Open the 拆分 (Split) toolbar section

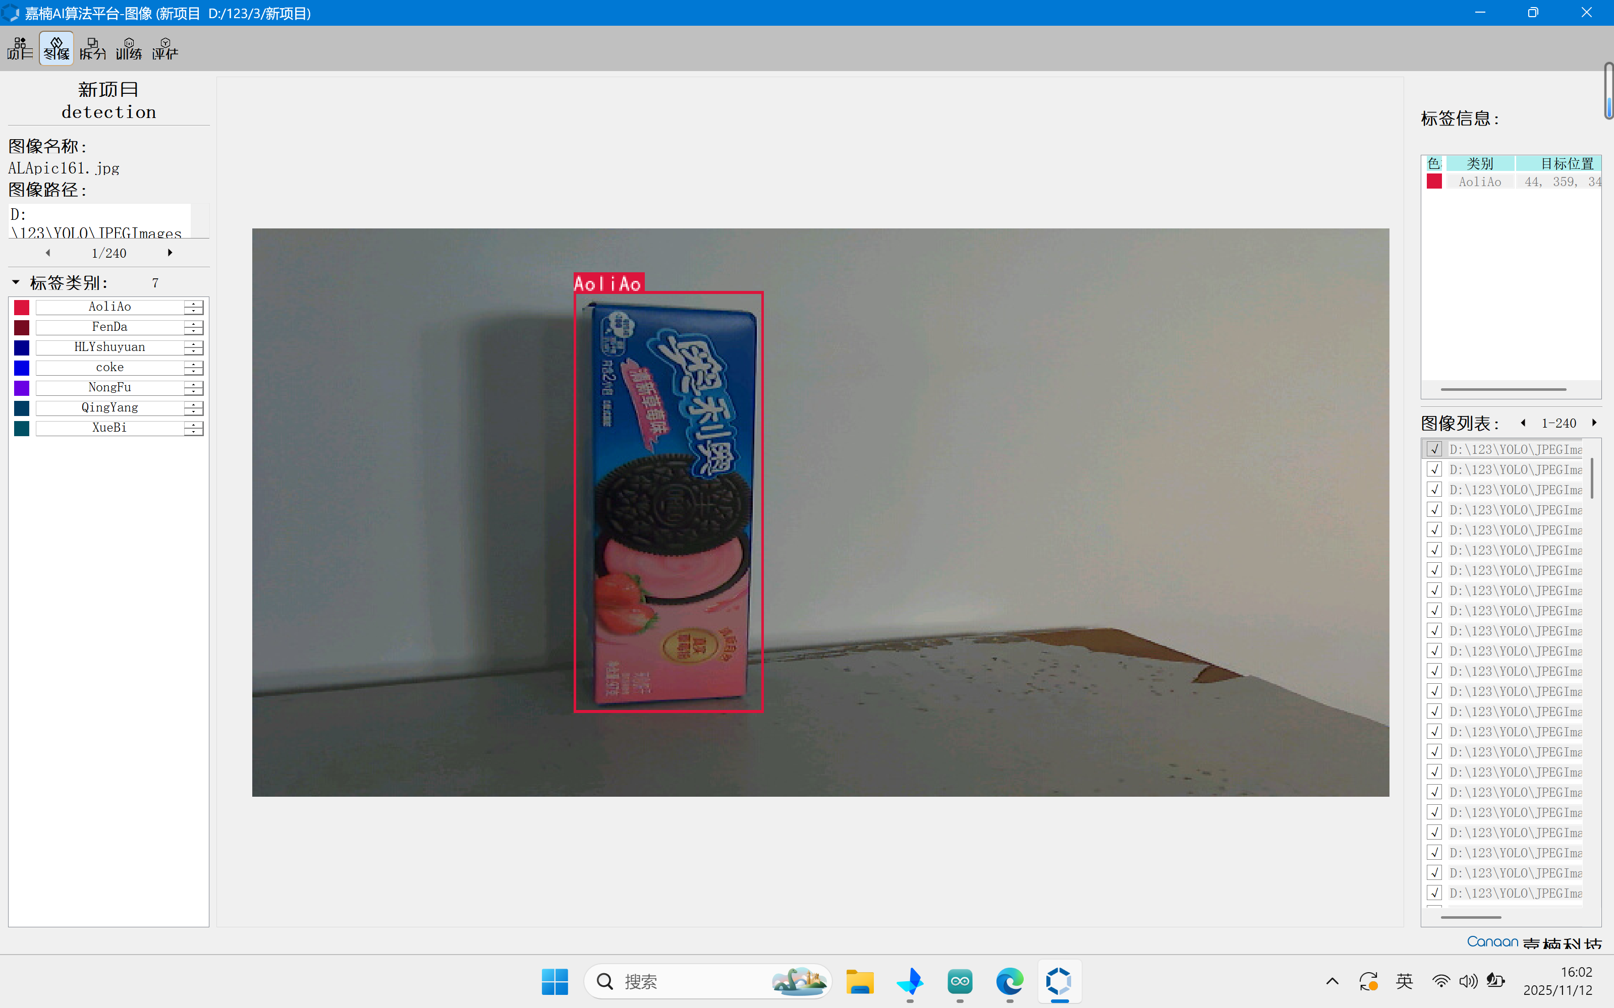coord(93,49)
